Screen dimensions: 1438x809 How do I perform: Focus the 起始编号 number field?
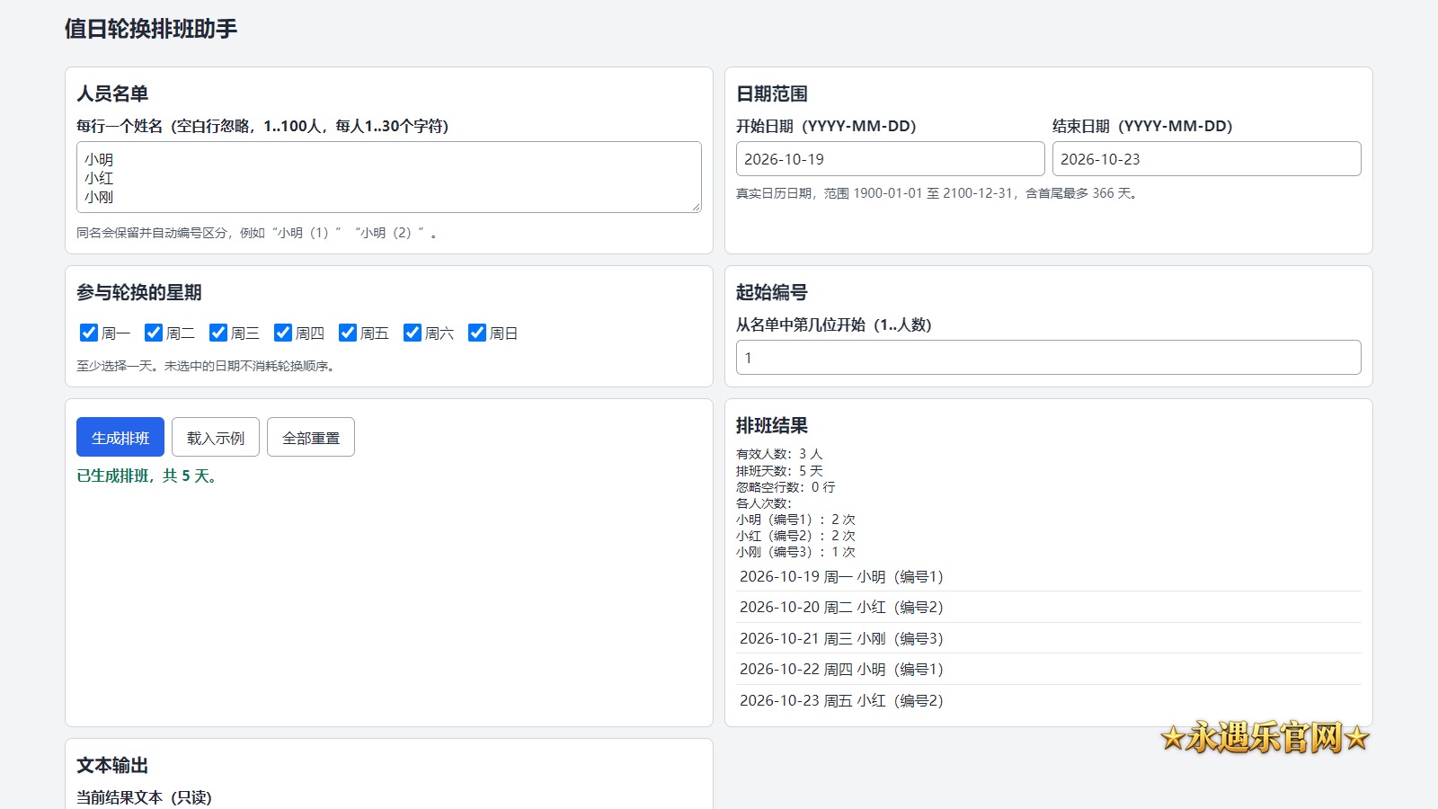(x=1049, y=357)
